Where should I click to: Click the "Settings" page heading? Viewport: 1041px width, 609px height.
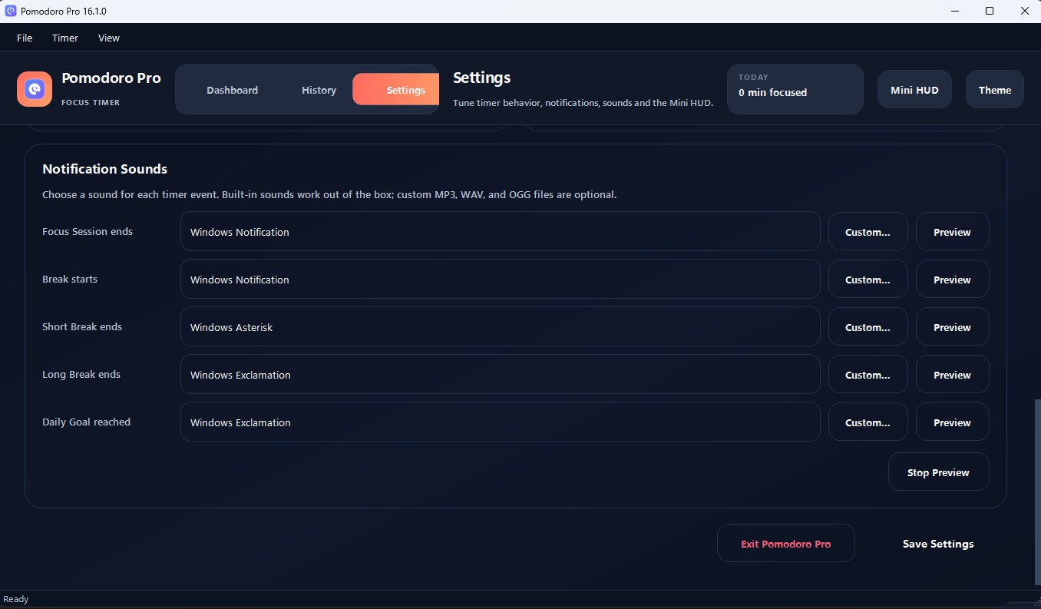coord(482,78)
